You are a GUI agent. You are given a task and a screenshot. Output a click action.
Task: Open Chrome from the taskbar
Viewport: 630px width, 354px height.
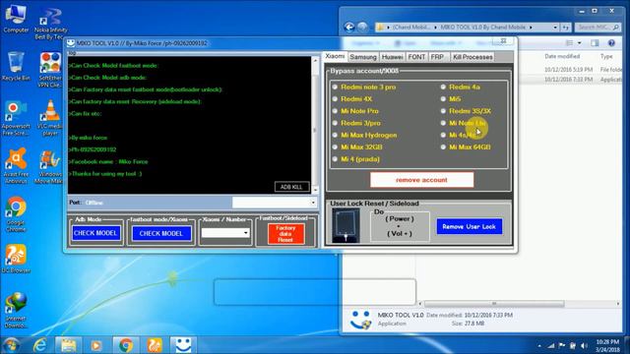pos(125,345)
